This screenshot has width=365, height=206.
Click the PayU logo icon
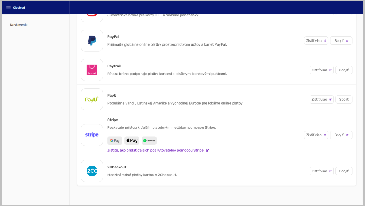click(x=92, y=99)
